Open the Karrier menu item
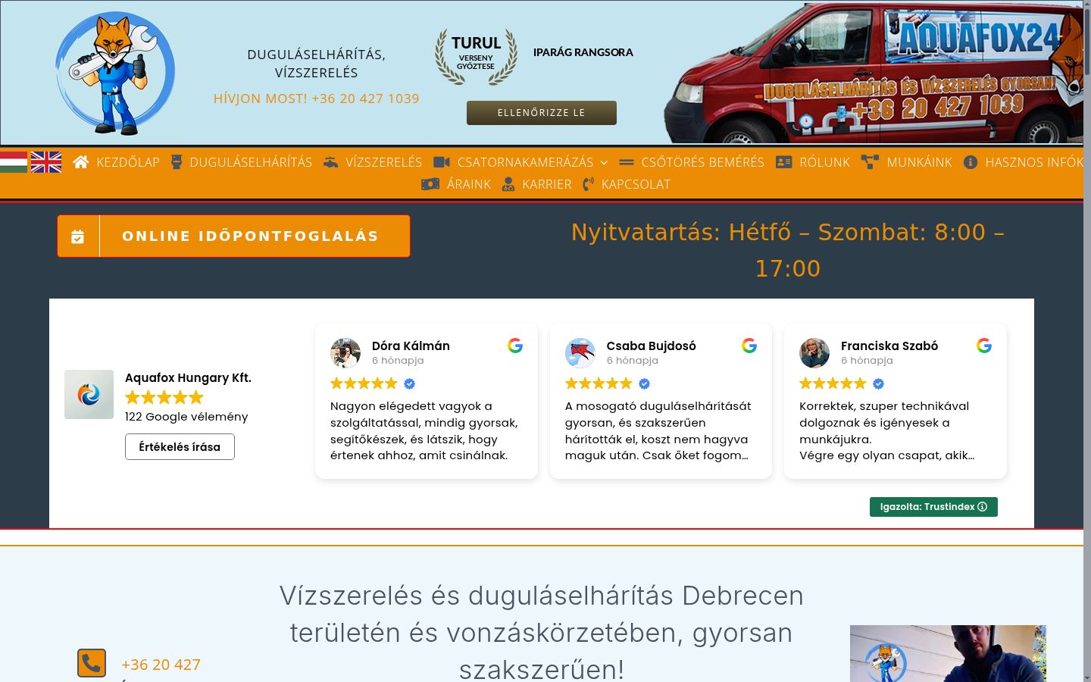This screenshot has height=682, width=1091. click(x=547, y=184)
